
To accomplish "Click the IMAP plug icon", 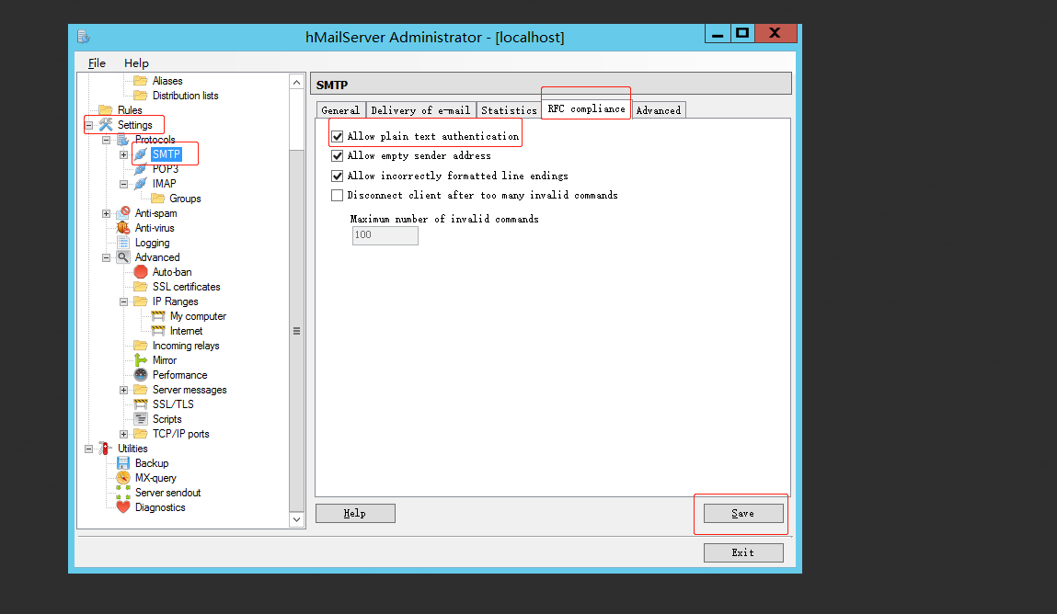I will (x=140, y=184).
